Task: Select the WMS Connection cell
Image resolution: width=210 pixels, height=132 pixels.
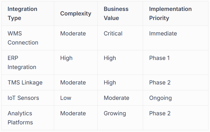Action: (x=23, y=38)
